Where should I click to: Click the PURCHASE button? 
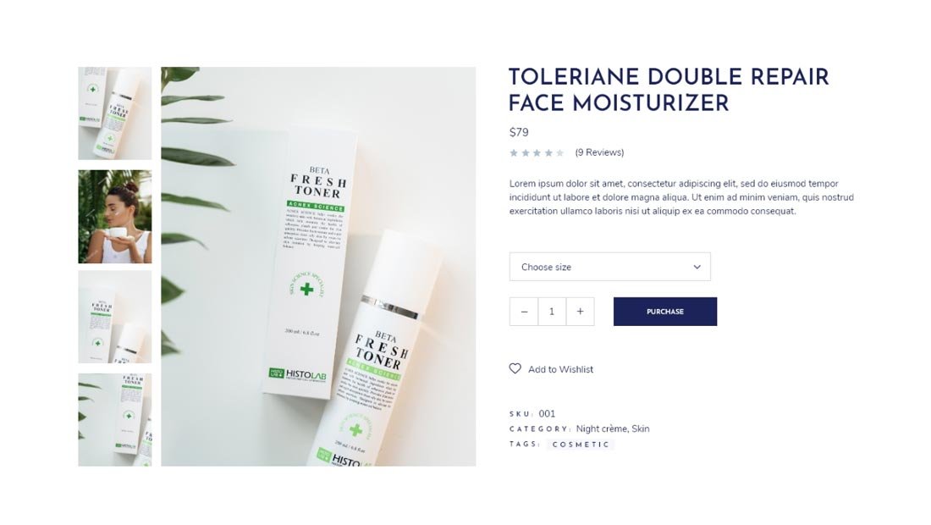(665, 312)
